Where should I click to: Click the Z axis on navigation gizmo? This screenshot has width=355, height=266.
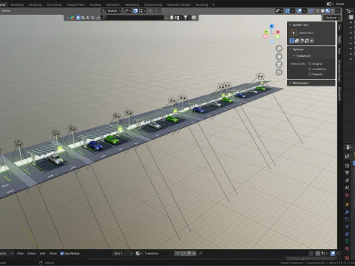coord(271,26)
